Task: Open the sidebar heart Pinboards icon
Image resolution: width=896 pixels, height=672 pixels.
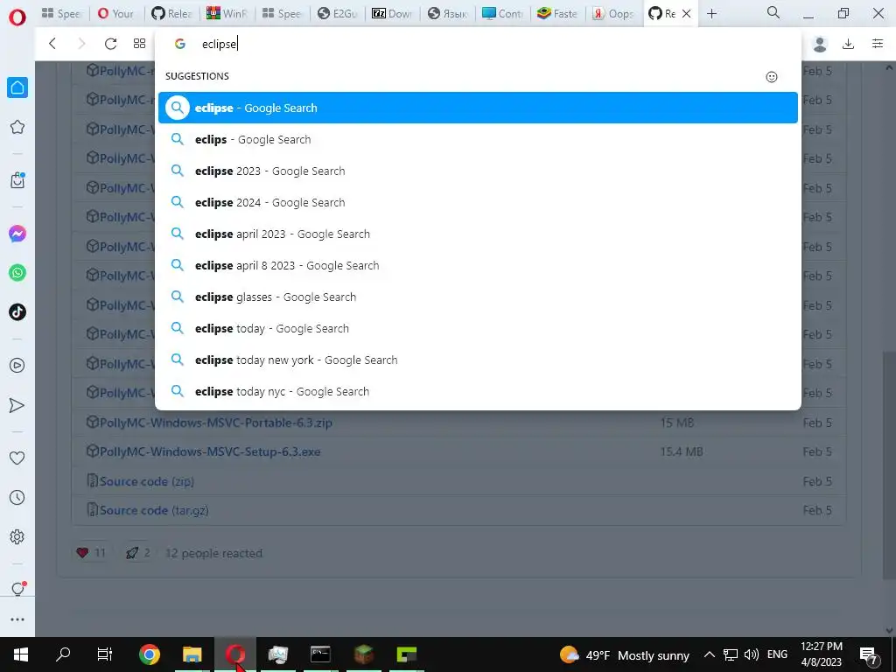Action: tap(17, 458)
